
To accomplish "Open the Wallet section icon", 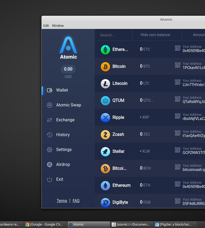I will pos(49,90).
